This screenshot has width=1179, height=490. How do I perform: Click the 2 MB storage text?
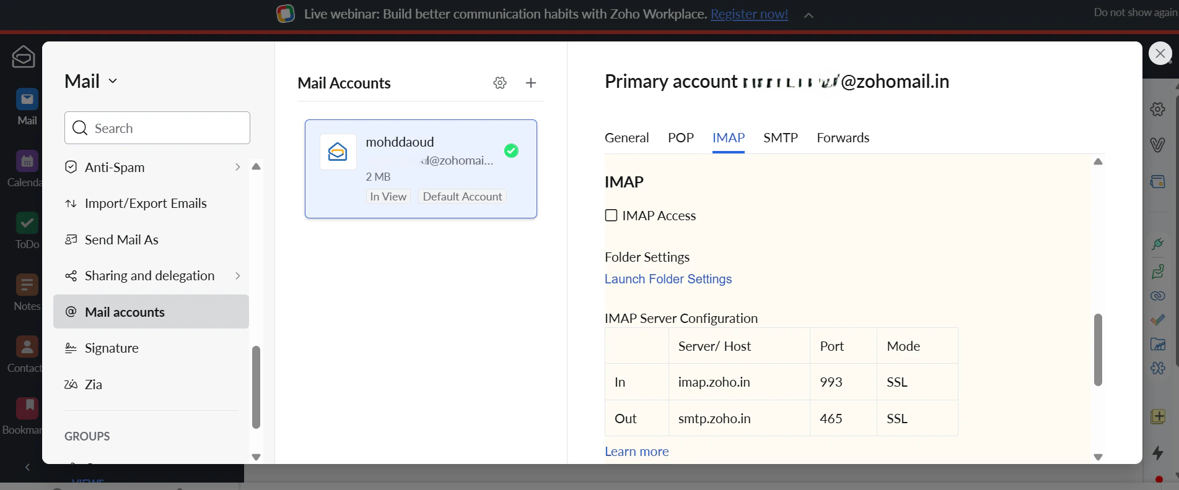tap(378, 177)
